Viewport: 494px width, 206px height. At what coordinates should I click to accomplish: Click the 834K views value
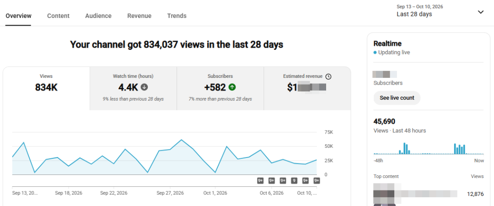point(46,87)
